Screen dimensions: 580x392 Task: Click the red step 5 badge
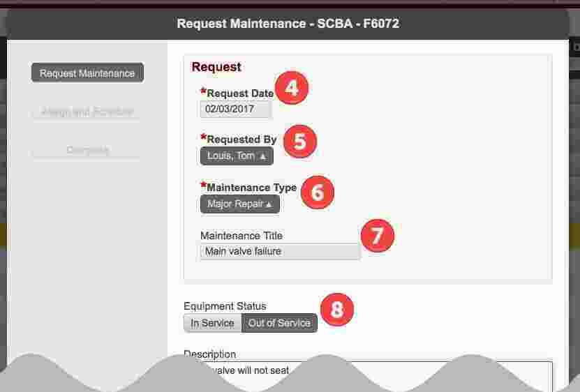point(300,142)
